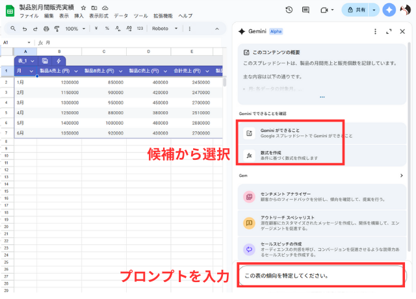416x299 pixels.
Task: Open Gemini panel three-dot menu
Action: (375, 32)
